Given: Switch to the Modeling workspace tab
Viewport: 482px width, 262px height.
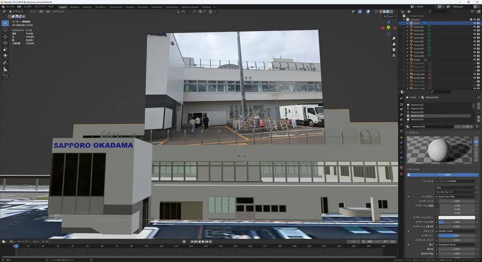Looking at the screenshot, I should tap(74, 7).
